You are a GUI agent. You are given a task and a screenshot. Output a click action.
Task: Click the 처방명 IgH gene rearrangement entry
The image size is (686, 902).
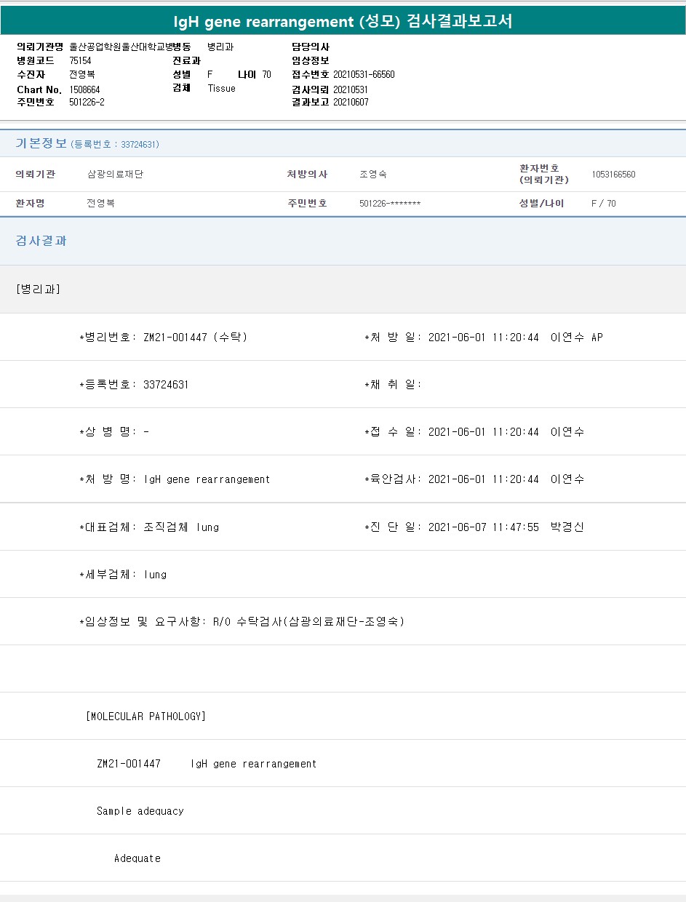[175, 479]
